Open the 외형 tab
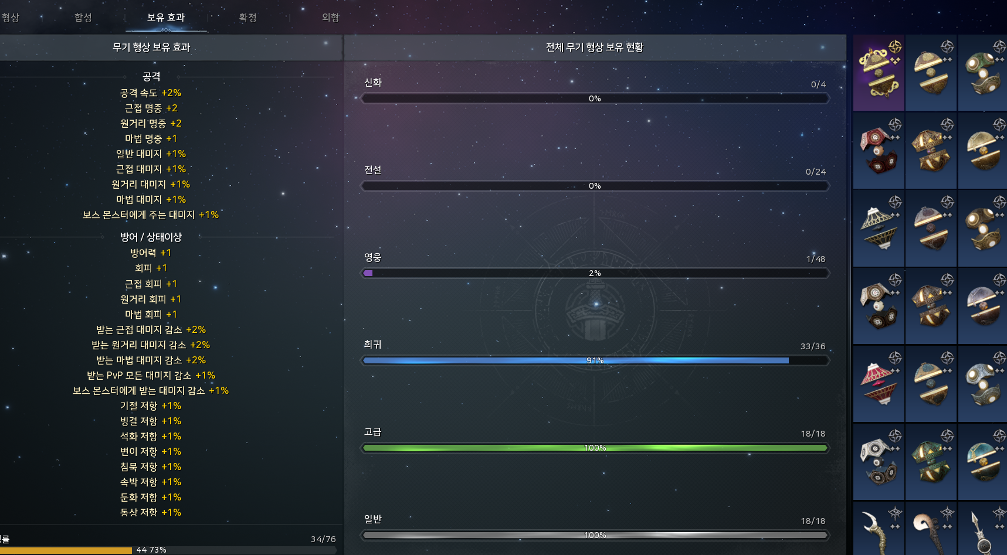Image resolution: width=1007 pixels, height=555 pixels. pos(330,18)
